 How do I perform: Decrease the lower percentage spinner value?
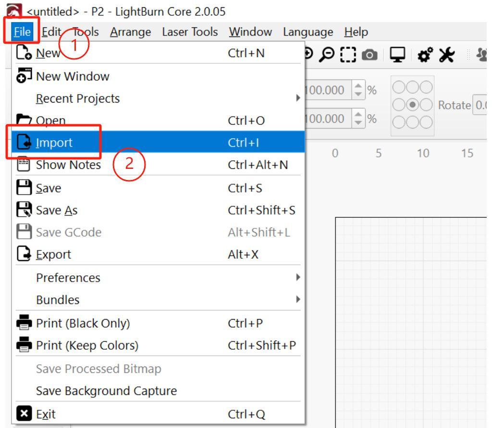(358, 123)
